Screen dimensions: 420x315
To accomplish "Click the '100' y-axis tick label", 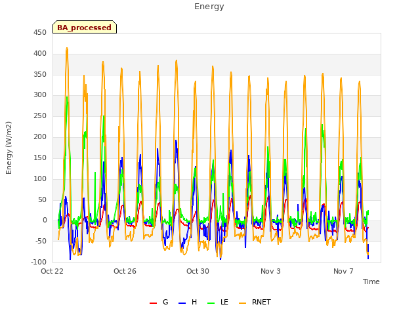I will (40, 178).
